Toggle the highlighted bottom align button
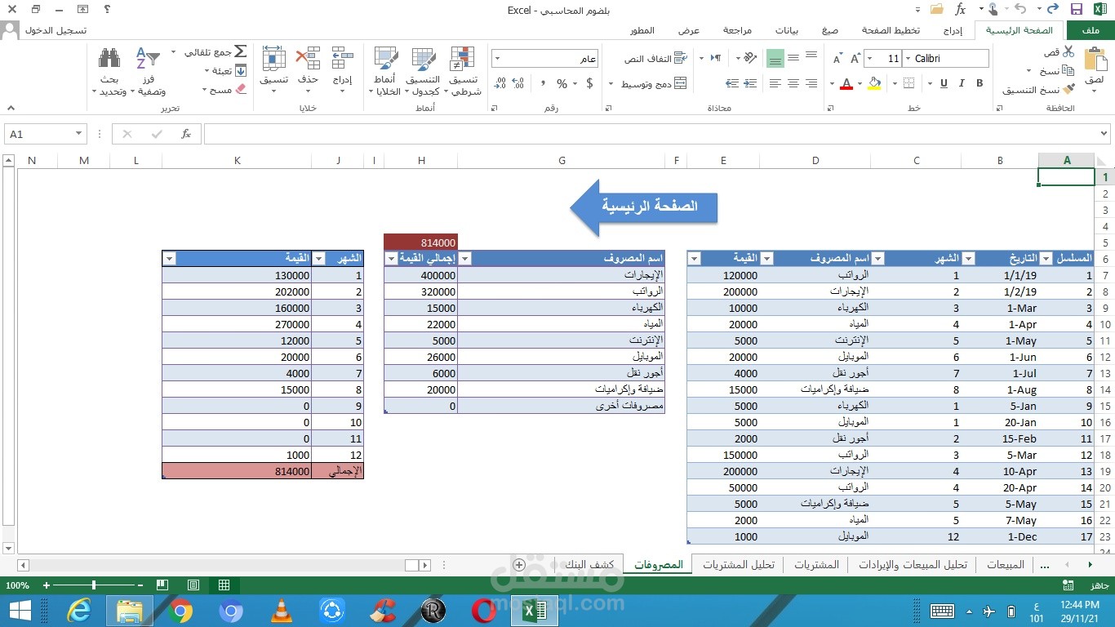Image resolution: width=1115 pixels, height=627 pixels. point(775,58)
